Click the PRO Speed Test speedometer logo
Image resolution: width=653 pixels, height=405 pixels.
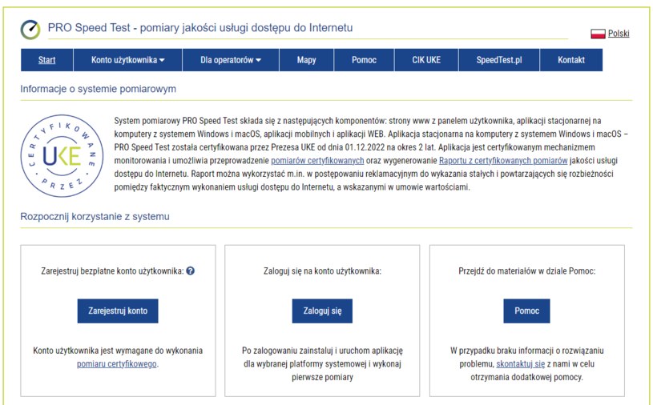point(30,30)
